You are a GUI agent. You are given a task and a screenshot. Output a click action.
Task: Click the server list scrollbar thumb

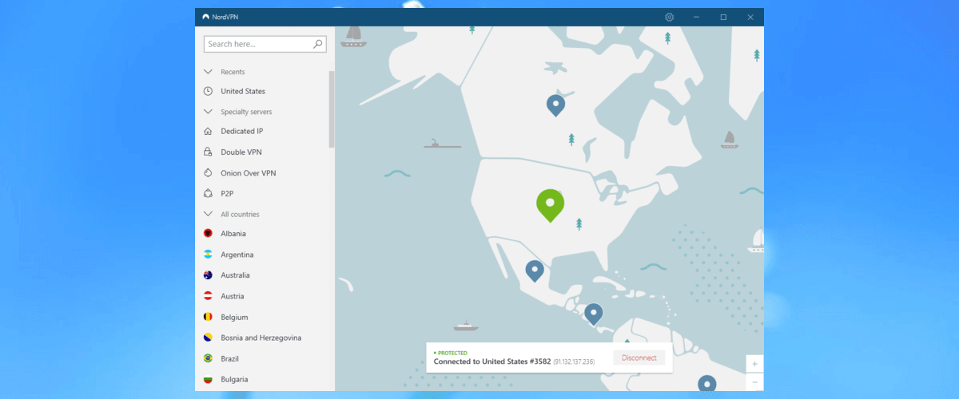(x=332, y=109)
